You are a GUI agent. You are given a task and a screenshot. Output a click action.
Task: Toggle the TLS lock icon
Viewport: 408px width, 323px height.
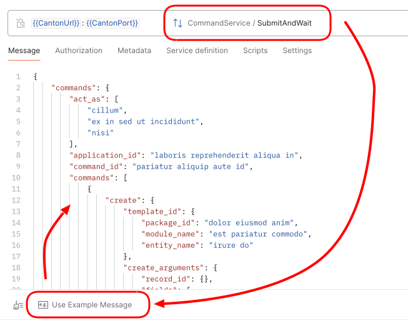click(21, 23)
